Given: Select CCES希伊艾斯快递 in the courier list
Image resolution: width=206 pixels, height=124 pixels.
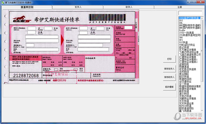Looking at the screenshot, I should tap(190, 18).
